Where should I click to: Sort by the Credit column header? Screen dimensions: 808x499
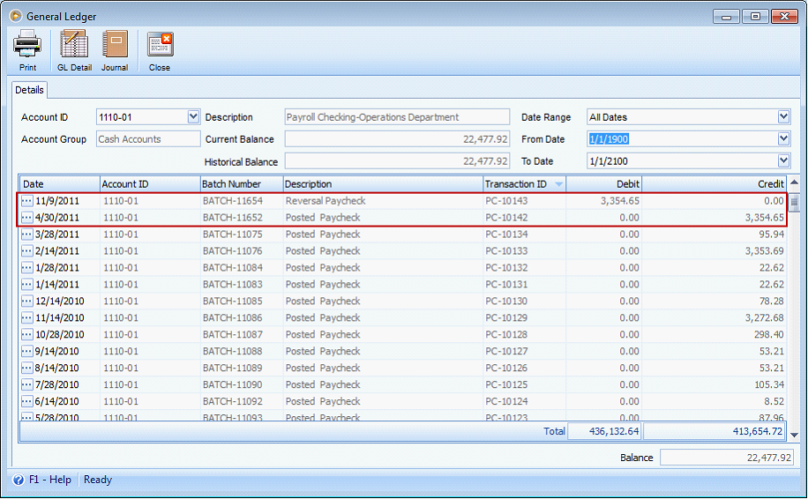(714, 184)
